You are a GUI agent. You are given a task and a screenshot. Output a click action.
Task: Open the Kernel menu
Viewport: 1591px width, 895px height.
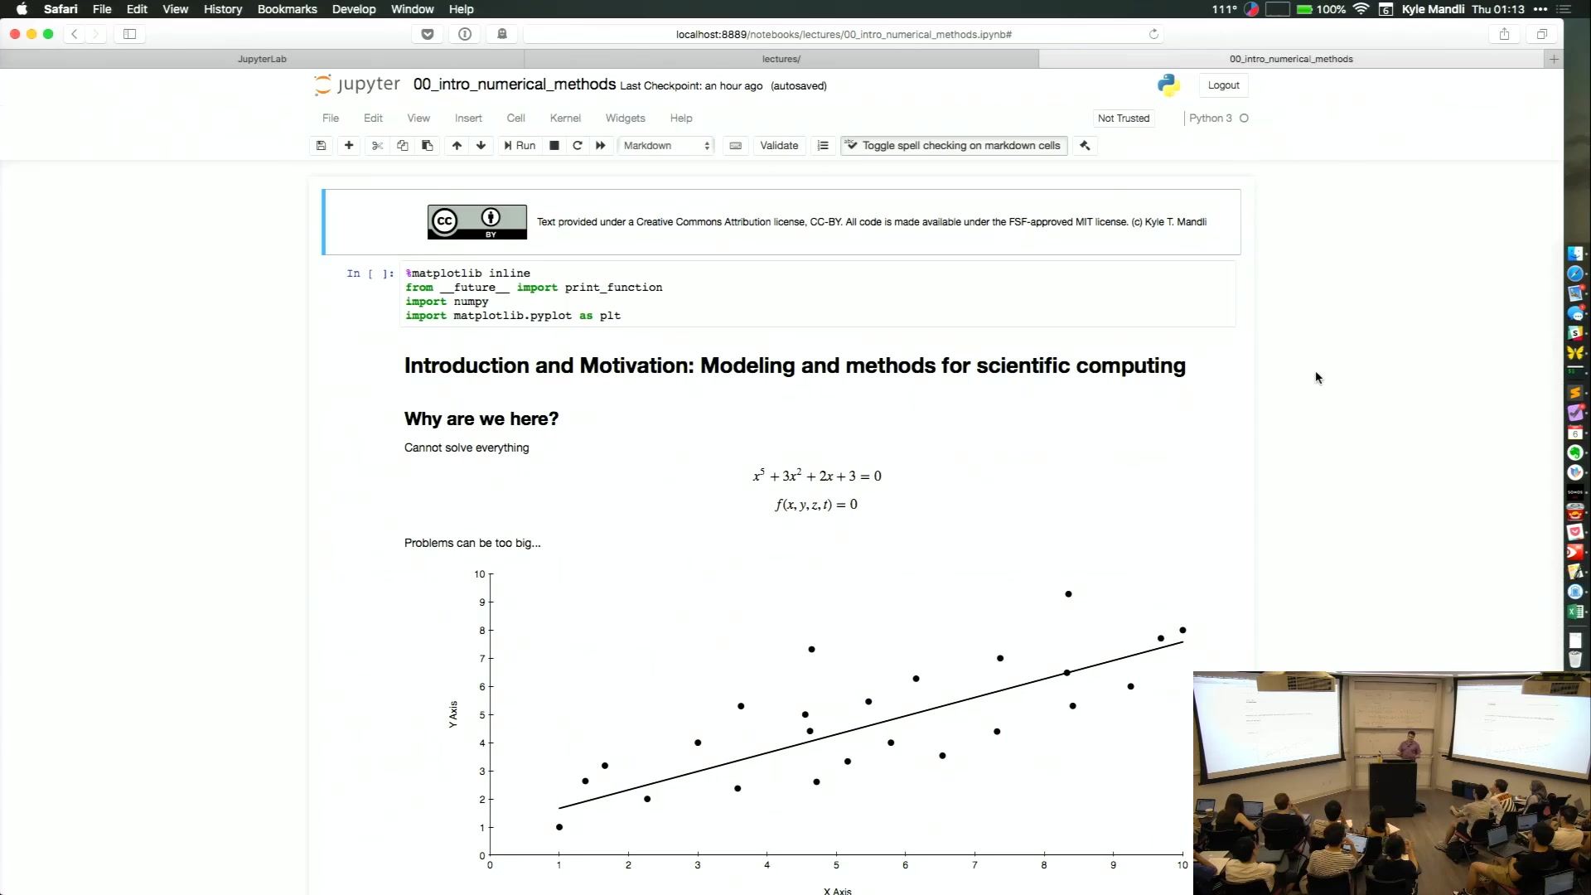(565, 118)
